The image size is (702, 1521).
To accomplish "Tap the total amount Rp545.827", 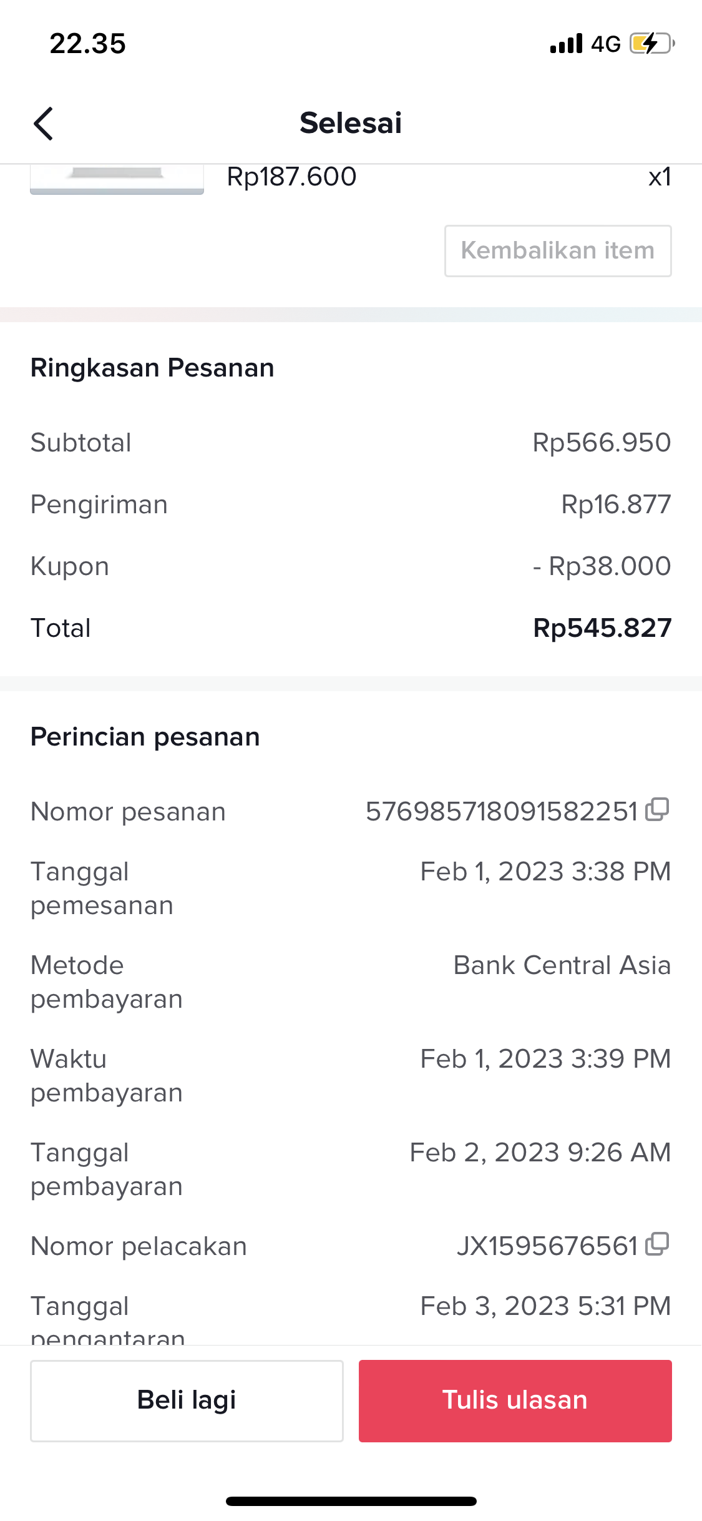I will (602, 628).
